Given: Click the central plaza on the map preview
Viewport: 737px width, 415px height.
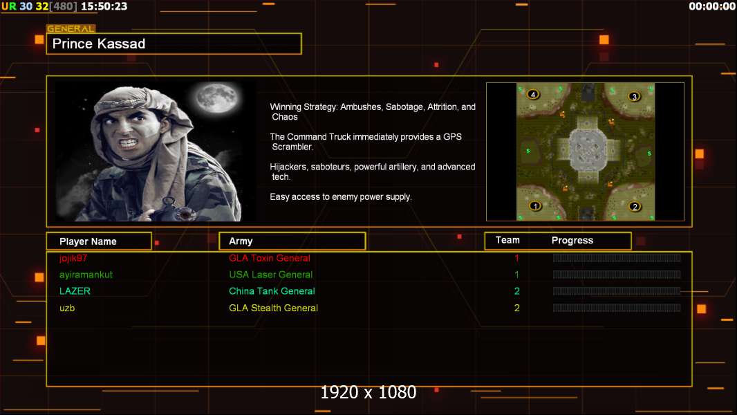Looking at the screenshot, I should click(x=586, y=150).
